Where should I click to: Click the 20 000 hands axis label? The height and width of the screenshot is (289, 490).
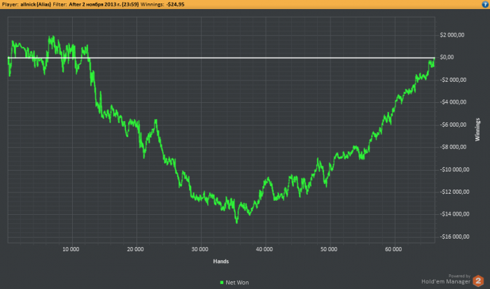(135, 249)
